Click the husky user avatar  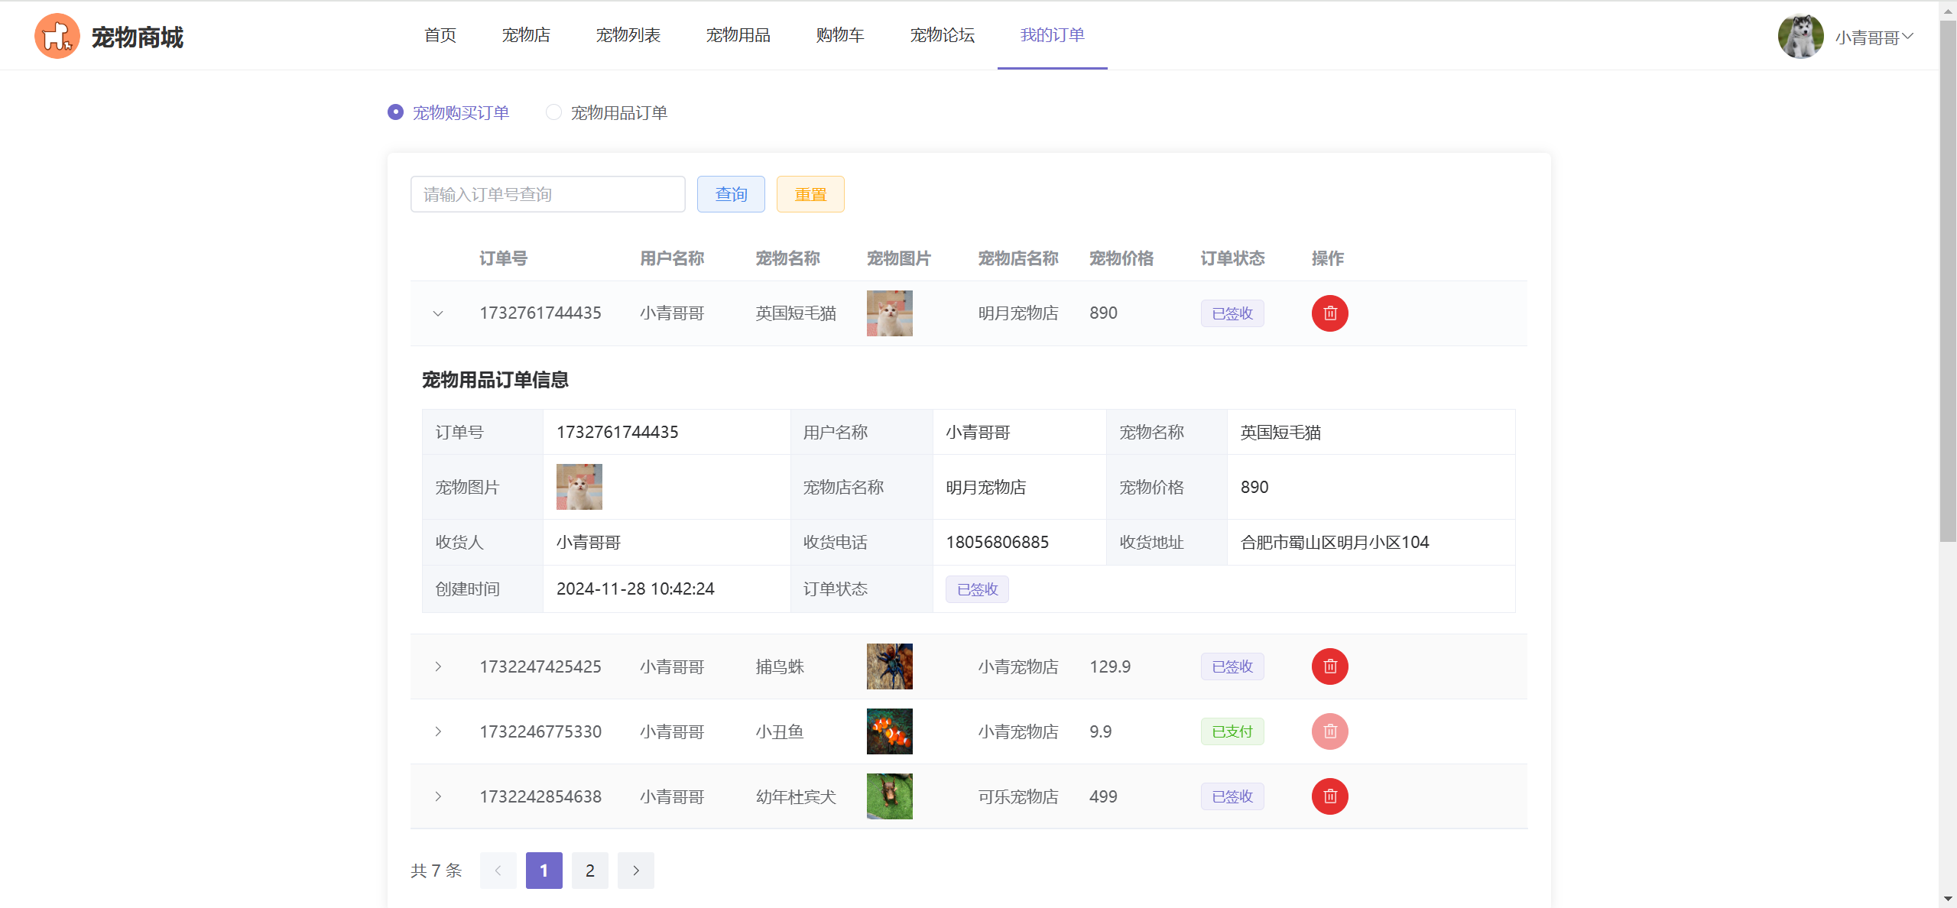(1800, 36)
